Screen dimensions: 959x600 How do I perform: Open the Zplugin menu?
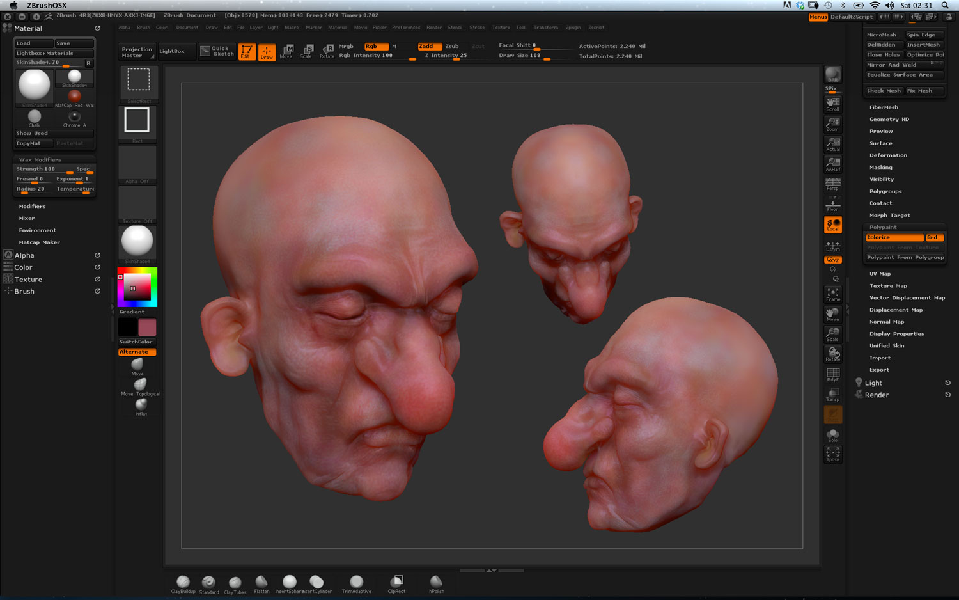coord(573,28)
